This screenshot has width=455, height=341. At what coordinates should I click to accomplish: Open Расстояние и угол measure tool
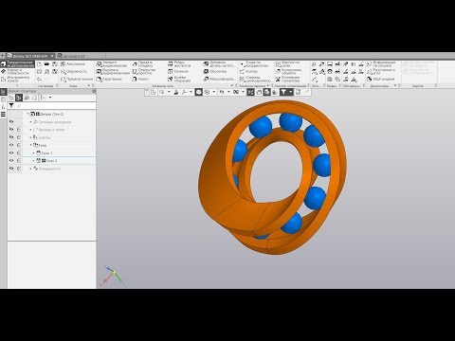click(x=381, y=72)
